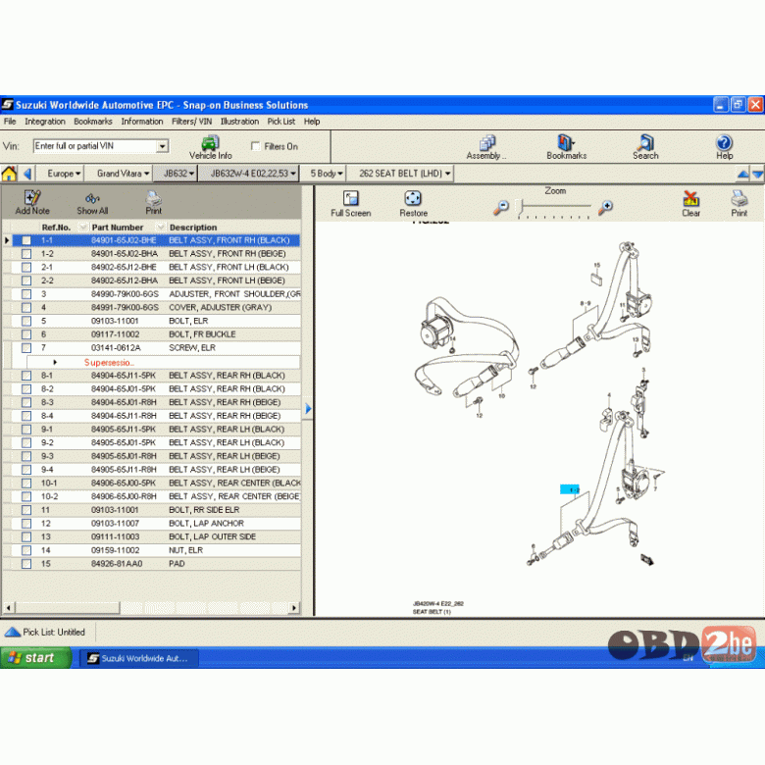The image size is (765, 765).
Task: Go to Home icon
Action: click(x=9, y=174)
